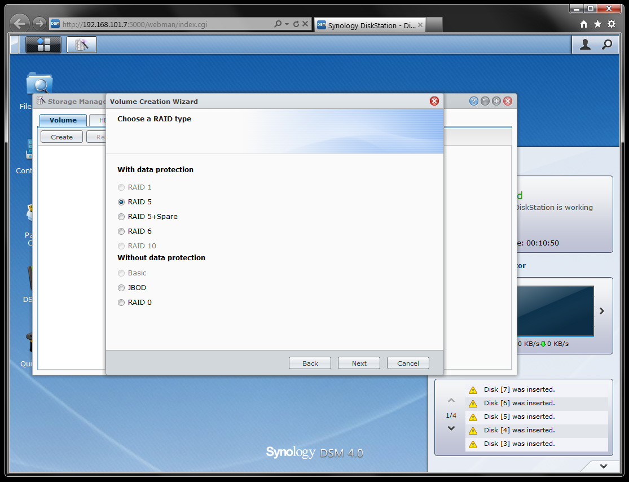Click the browser address bar URL
629x482 pixels.
tap(135, 24)
